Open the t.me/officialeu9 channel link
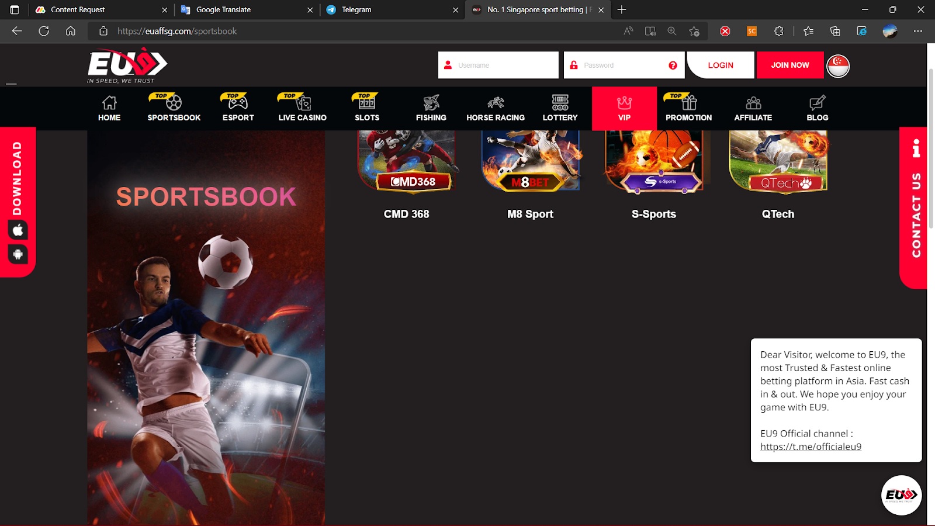The height and width of the screenshot is (526, 935). 811,447
